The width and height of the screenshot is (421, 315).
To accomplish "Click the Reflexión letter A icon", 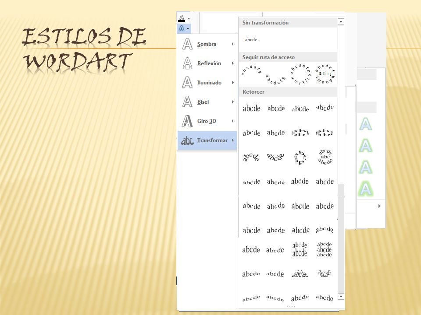I will click(187, 63).
